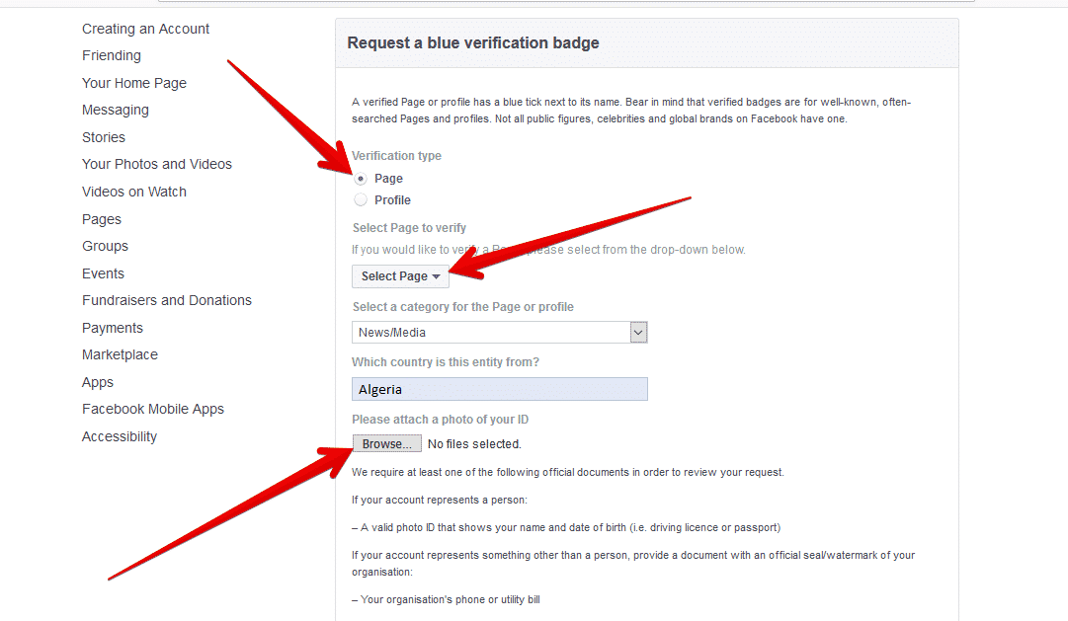The height and width of the screenshot is (621, 1068).
Task: Go to Your Photos and Videos
Action: (x=157, y=165)
